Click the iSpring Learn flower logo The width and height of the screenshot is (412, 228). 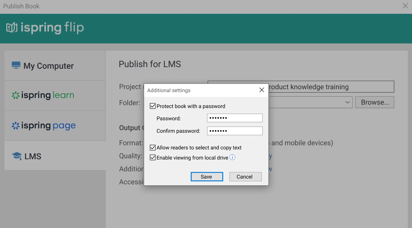click(15, 95)
